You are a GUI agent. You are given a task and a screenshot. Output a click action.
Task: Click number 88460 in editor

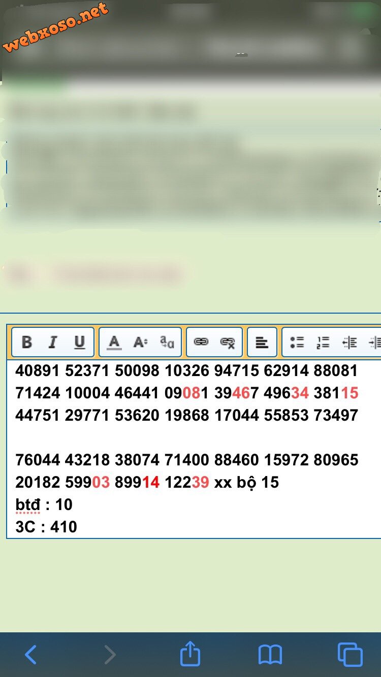pos(237,460)
